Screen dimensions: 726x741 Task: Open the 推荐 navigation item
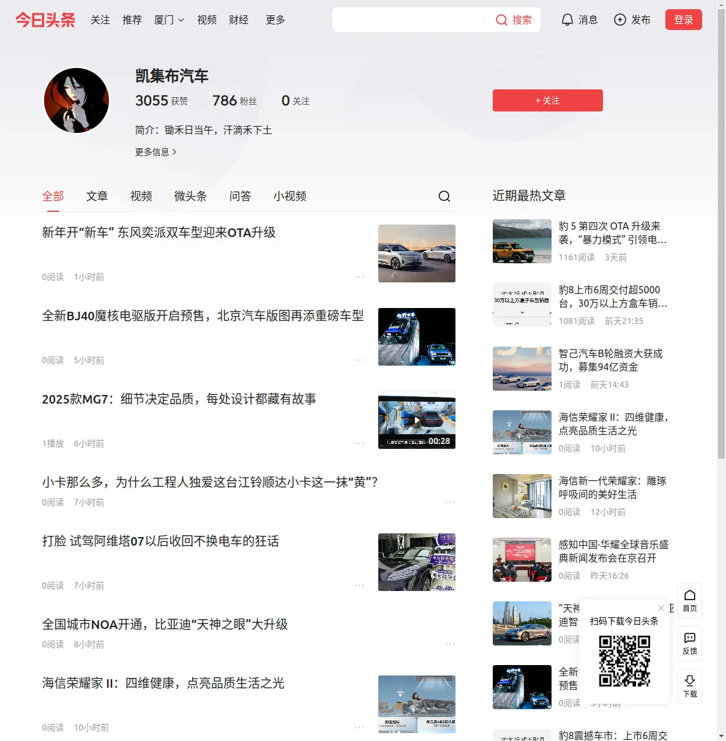(x=132, y=20)
